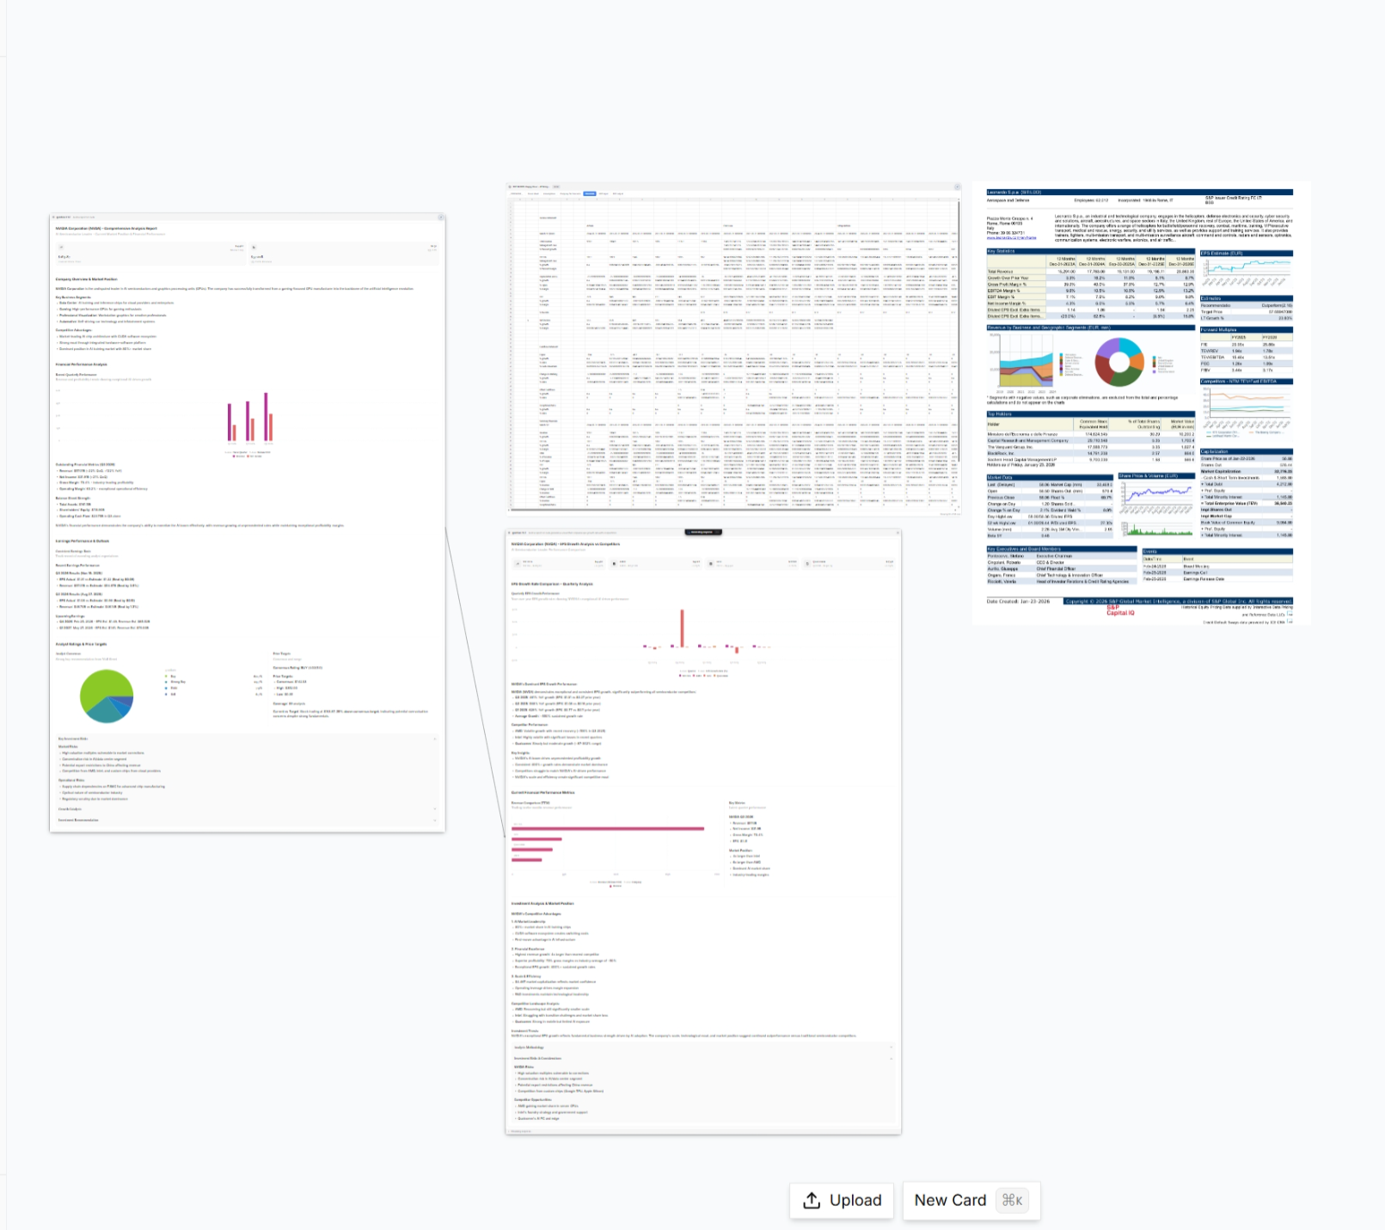Screen dimensions: 1385x1230
Task: Click the expand icon on the NVIDIA Comprehensive Analysis card
Action: point(440,217)
